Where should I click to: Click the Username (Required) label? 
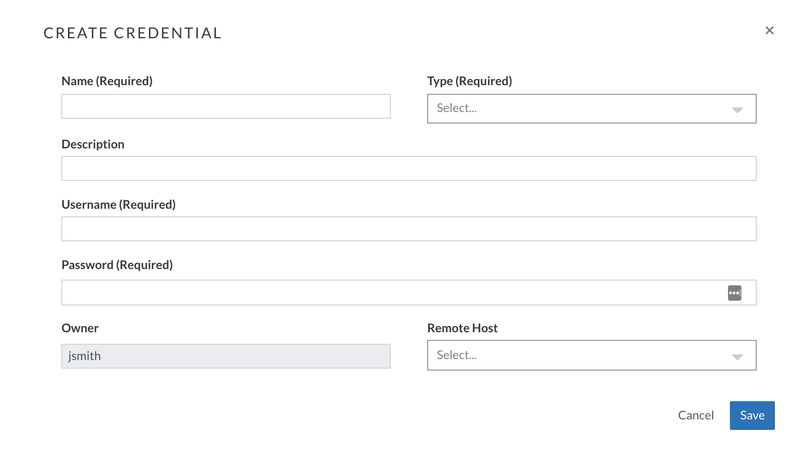tap(119, 205)
